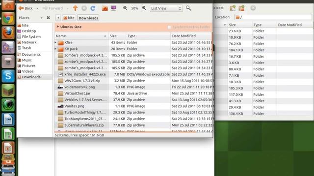The image size is (314, 176).
Task: Click the 50% zoom level indicator
Action: (x=134, y=8)
